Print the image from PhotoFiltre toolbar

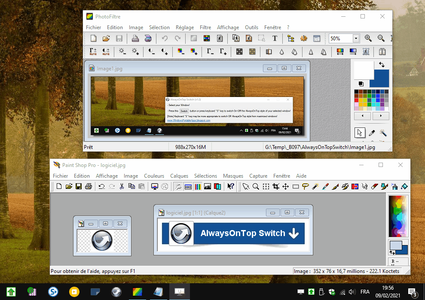pos(135,39)
